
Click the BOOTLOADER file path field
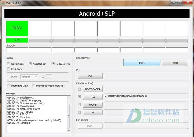pos(146,89)
